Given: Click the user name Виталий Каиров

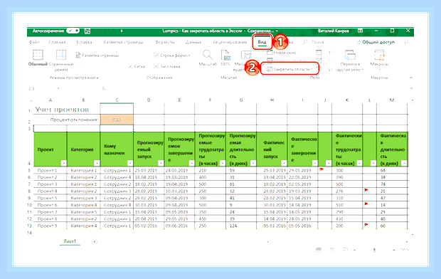Looking at the screenshot, I should coord(333,31).
